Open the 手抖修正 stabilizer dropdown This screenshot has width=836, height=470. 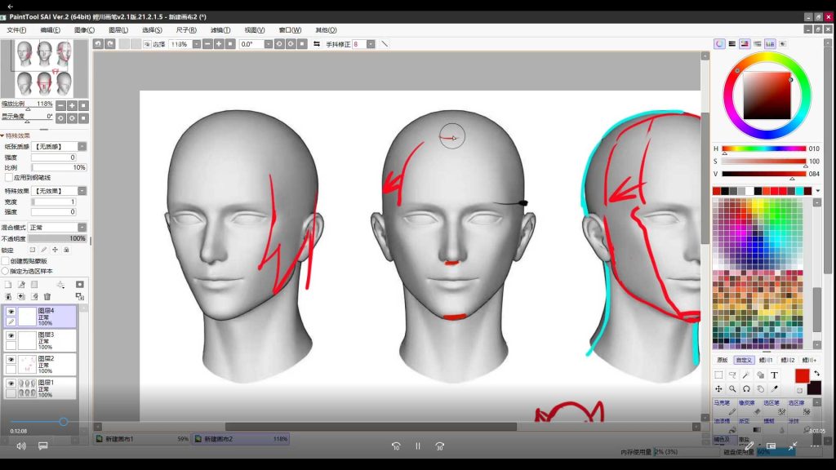(371, 44)
